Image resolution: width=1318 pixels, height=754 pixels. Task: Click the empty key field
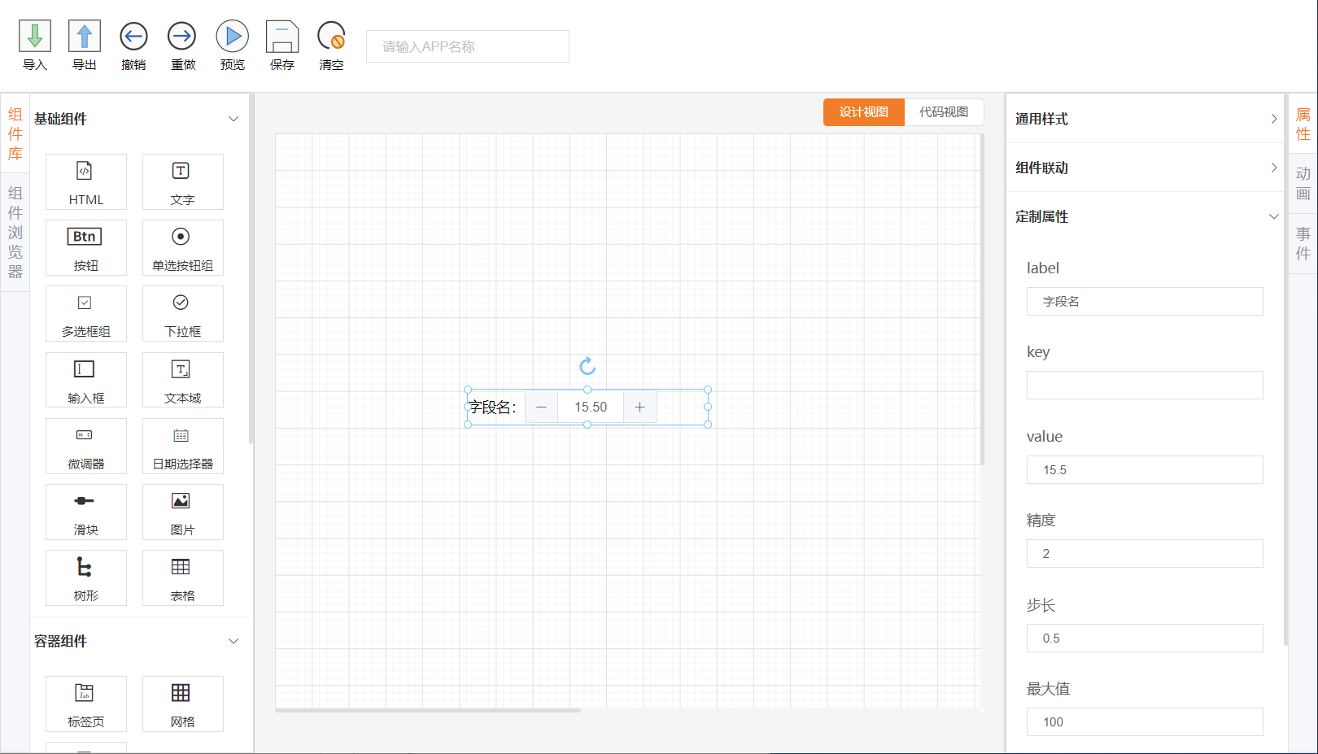[1145, 385]
